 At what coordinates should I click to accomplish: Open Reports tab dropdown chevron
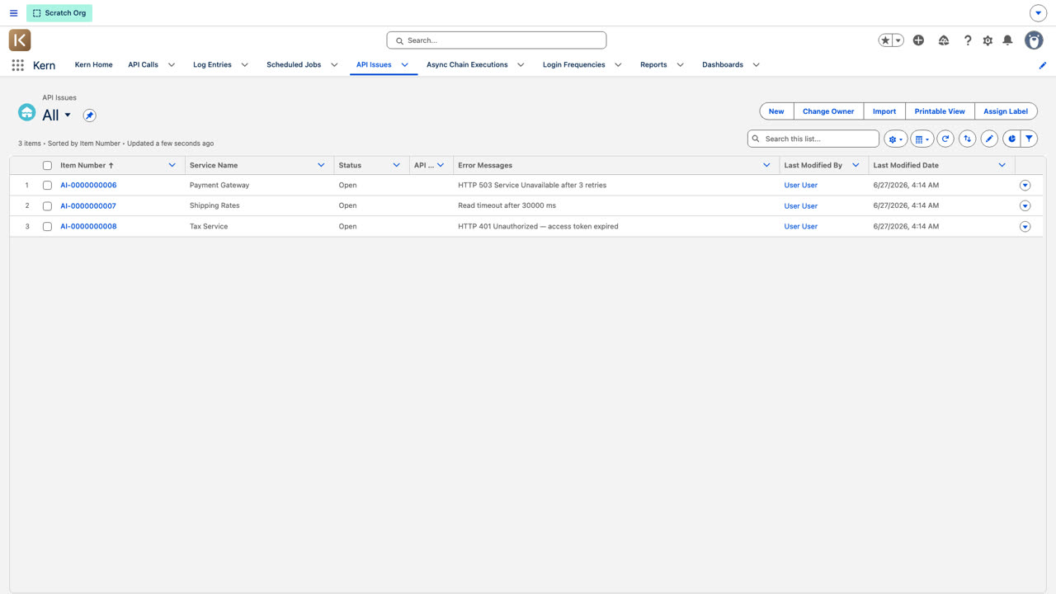click(680, 64)
